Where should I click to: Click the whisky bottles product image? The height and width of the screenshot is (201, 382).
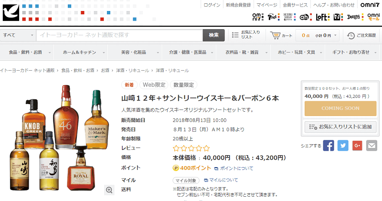(59, 138)
